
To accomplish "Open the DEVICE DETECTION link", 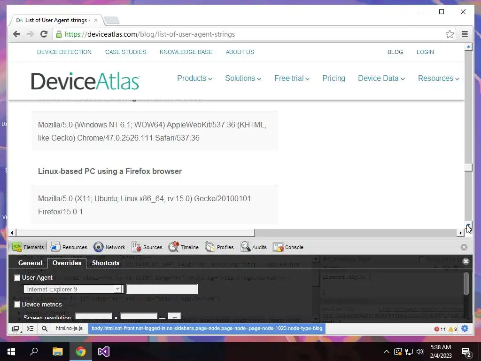I will click(x=64, y=52).
